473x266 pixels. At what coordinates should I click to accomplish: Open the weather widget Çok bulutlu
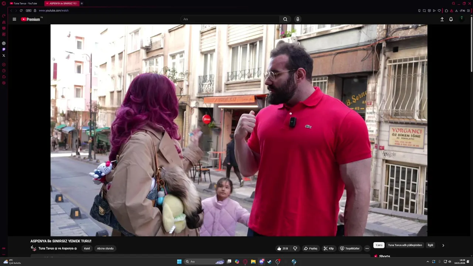(x=12, y=262)
